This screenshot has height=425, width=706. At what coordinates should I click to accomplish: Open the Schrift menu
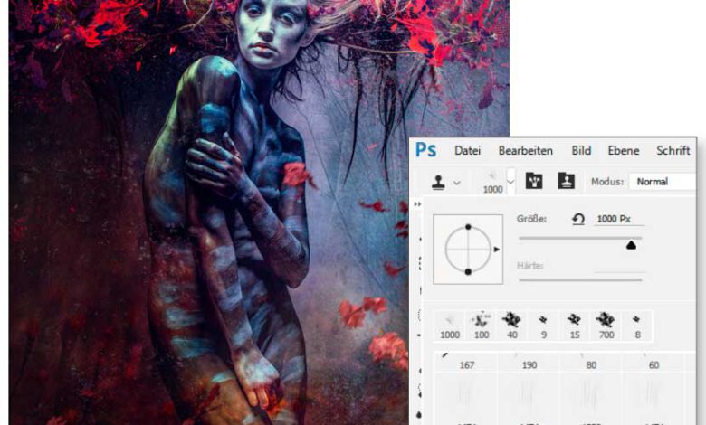(673, 151)
